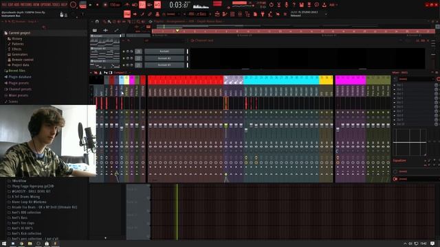
Task: Select automation line icon in playlist picker
Action: point(116,30)
